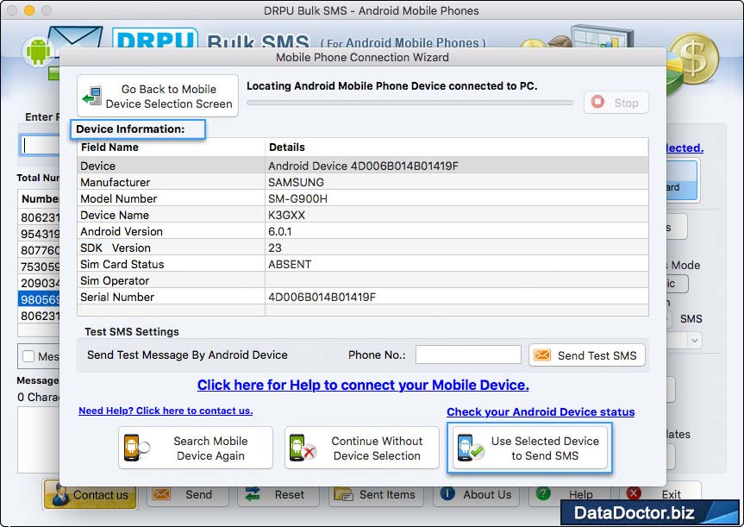The image size is (744, 527).
Task: Select number row 20903 in main window
Action: [x=39, y=283]
